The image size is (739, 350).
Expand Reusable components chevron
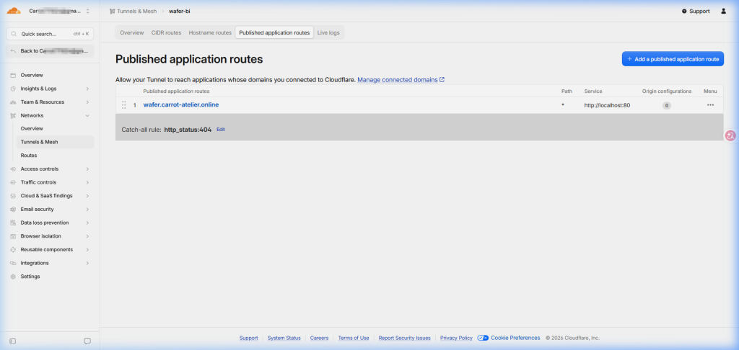(87, 250)
